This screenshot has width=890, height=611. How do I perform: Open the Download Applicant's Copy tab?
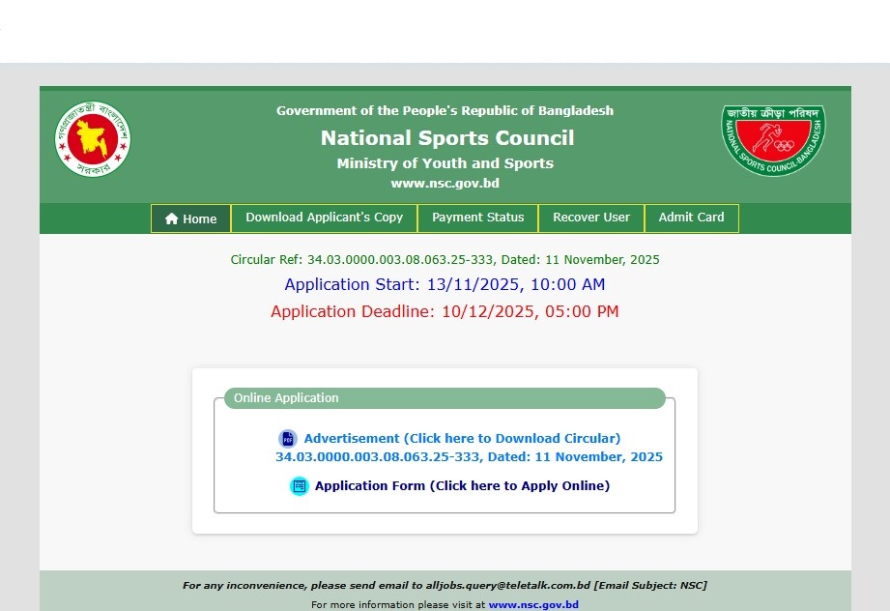tap(324, 218)
